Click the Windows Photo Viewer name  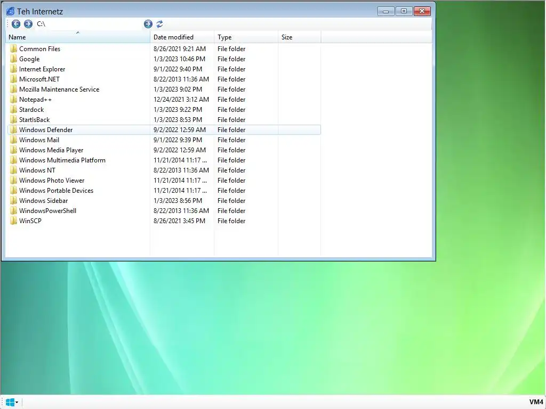pyautogui.click(x=52, y=180)
